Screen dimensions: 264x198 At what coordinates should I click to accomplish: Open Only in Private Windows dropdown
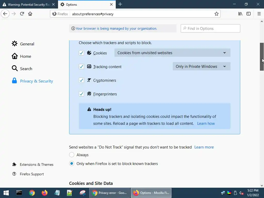point(202,66)
